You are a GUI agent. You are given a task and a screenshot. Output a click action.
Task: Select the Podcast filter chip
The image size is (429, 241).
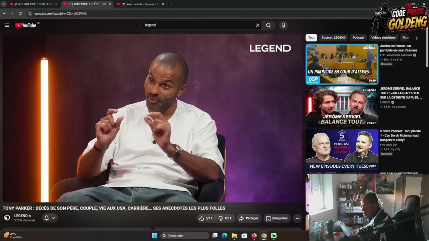pos(358,37)
